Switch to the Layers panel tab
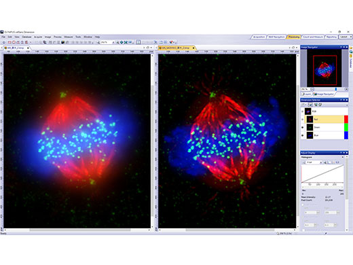Screen dimensions: 353x265 [306, 94]
